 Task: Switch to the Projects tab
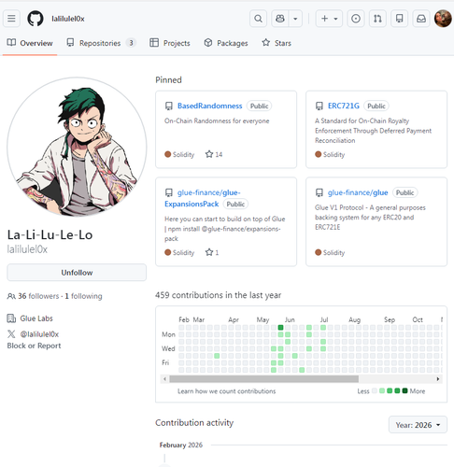click(170, 43)
